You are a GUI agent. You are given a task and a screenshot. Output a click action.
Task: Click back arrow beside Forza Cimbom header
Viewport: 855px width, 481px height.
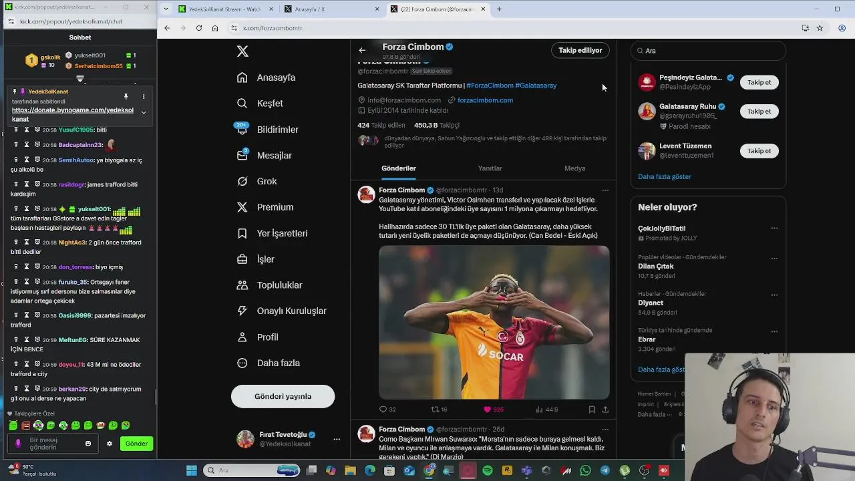[x=362, y=50]
